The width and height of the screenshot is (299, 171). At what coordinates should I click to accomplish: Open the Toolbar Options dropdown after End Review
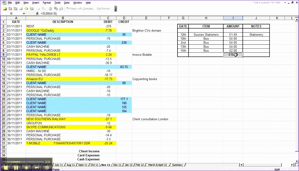pyautogui.click(x=116, y=9)
